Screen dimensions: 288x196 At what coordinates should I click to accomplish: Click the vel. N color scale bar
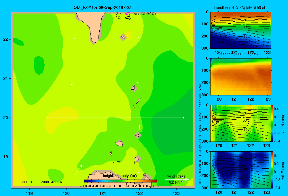(x=272, y=123)
